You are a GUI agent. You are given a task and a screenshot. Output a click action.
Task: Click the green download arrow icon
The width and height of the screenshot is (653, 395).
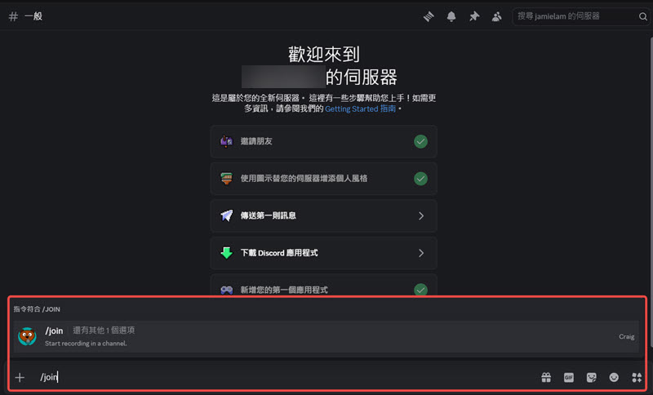tap(227, 253)
